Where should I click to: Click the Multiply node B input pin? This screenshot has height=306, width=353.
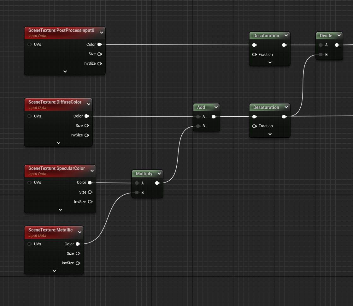[137, 192]
